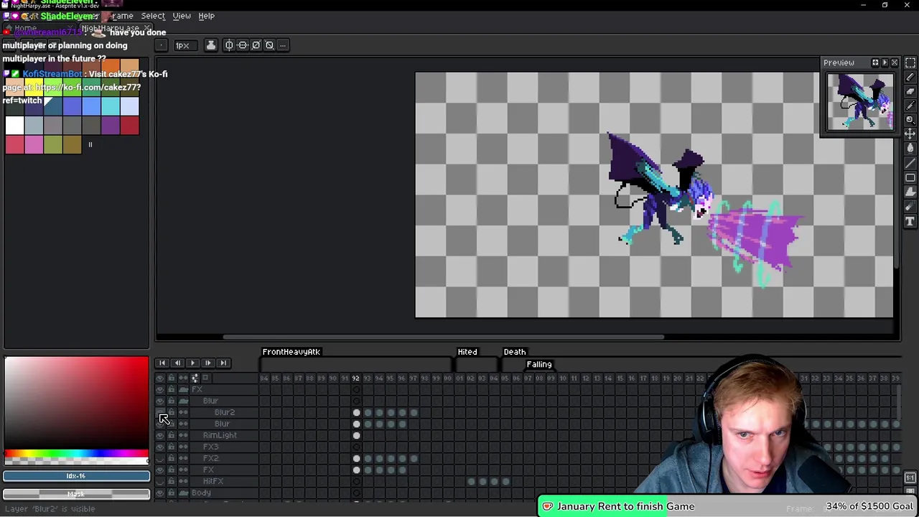The image size is (919, 517).
Task: Go to the first frame
Action: pos(162,363)
